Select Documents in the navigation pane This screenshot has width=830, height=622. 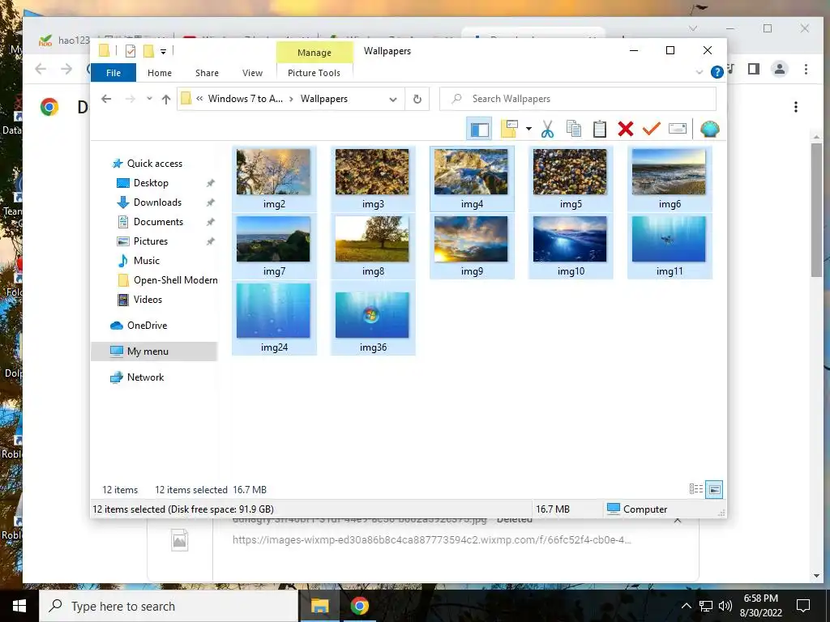[158, 222]
